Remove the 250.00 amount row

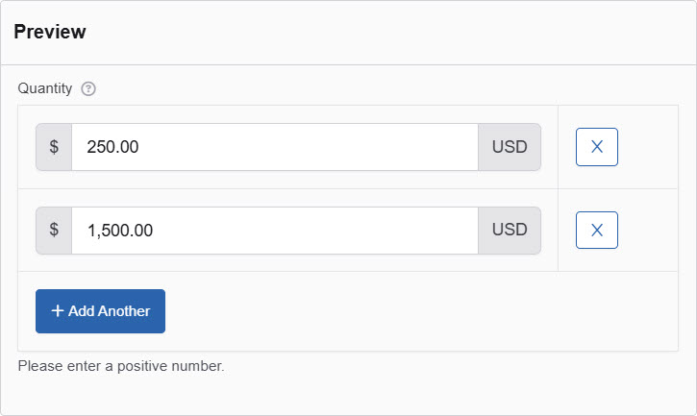[x=596, y=147]
